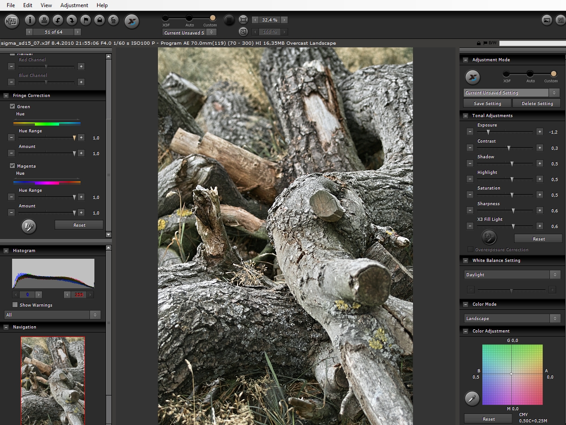The image size is (566, 425).
Task: Pick the Color Adjustment eyedropper tool
Action: tap(472, 398)
